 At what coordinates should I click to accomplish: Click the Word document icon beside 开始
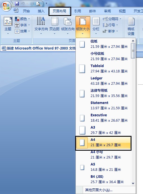16,11
